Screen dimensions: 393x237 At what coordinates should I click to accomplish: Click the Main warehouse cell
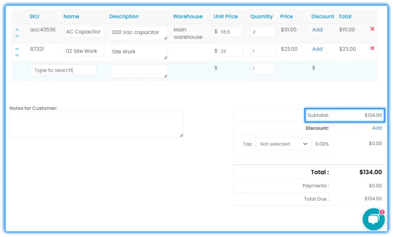click(188, 33)
